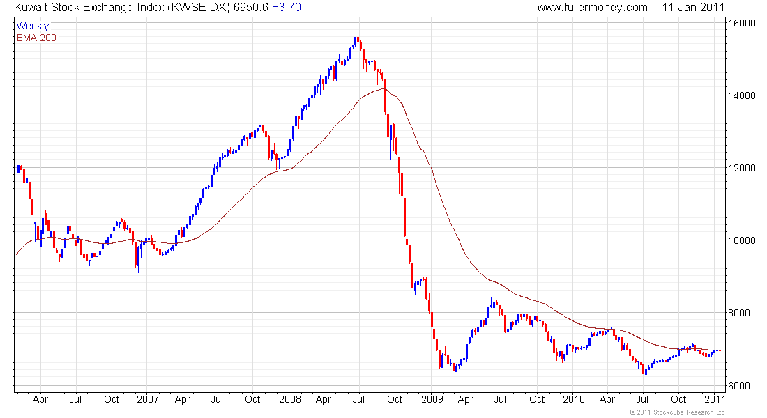Click the 2007 year label on time axis

click(x=148, y=399)
